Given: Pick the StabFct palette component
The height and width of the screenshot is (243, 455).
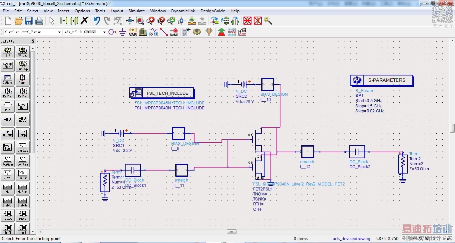Looking at the screenshot, I should (8, 202).
